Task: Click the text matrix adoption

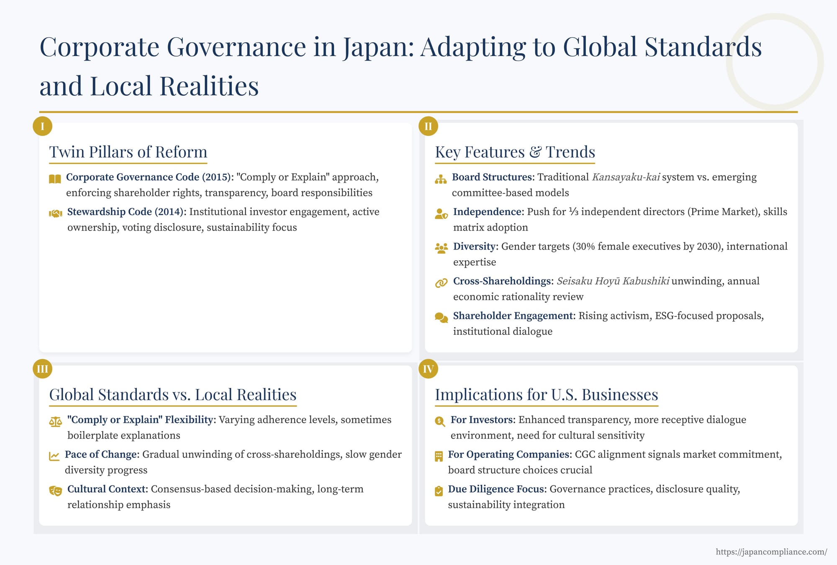Action: pos(490,227)
